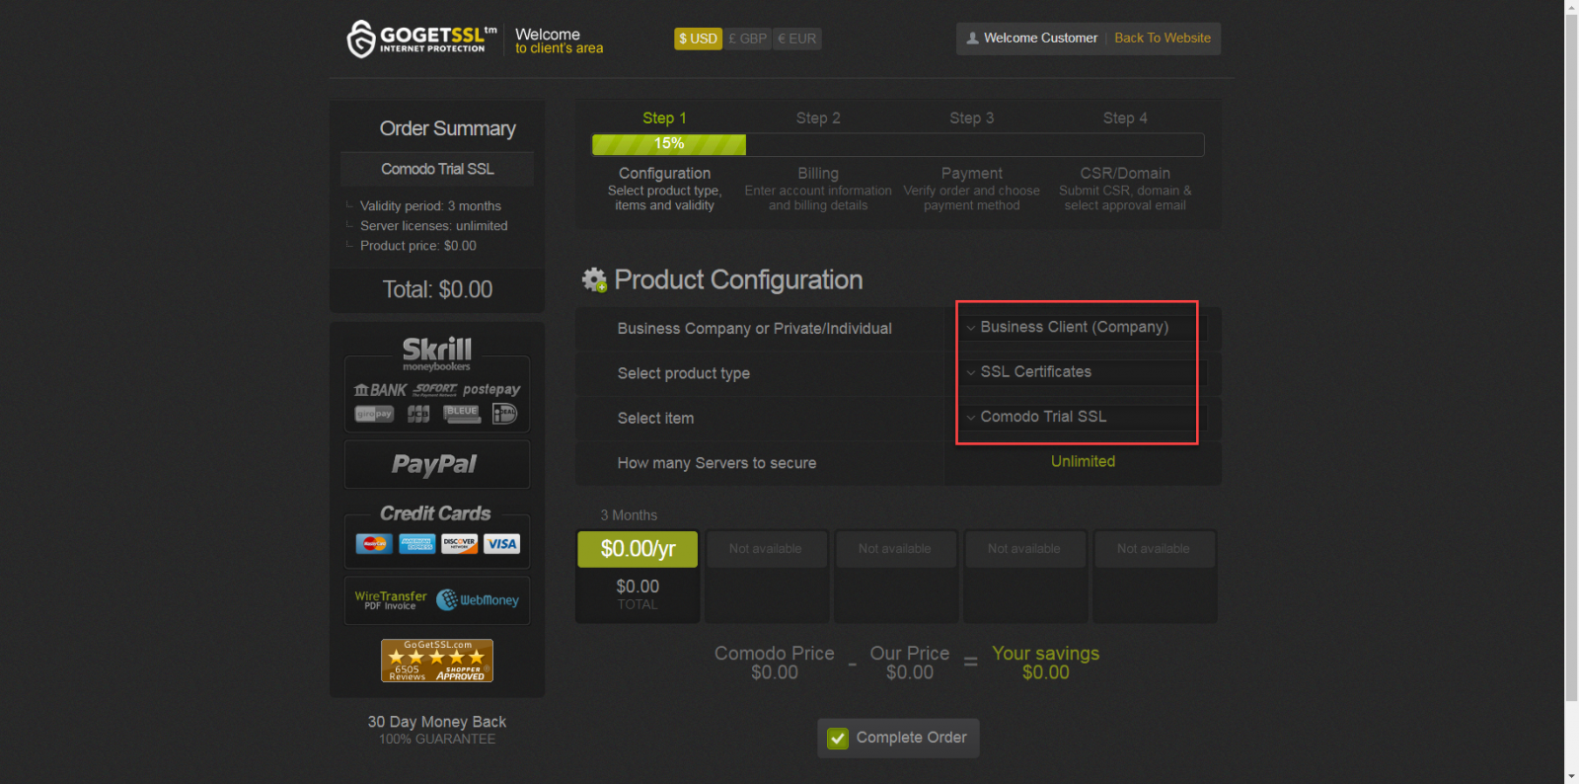Switch currency to USD

(698, 39)
